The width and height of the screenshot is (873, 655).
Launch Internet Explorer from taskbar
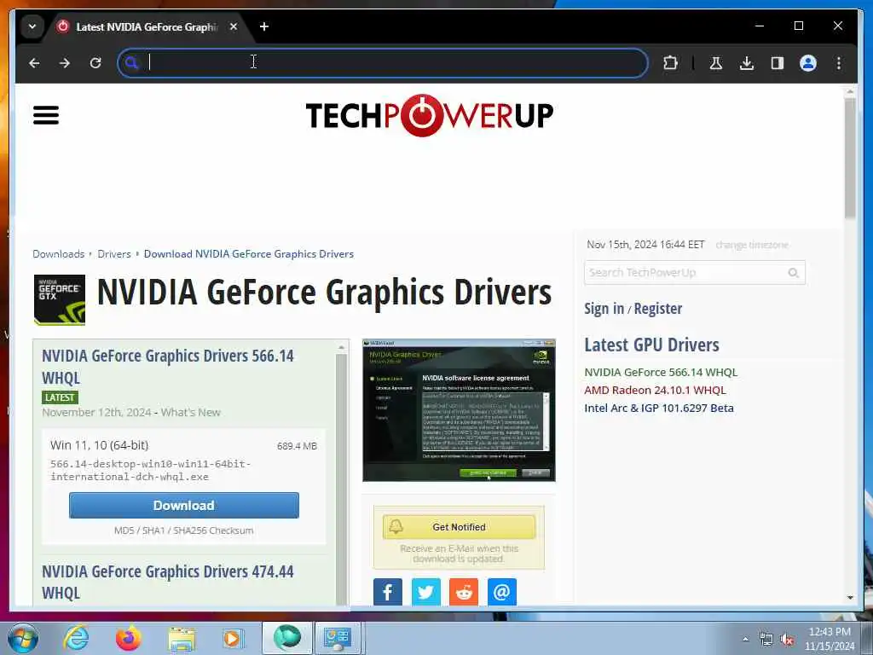click(76, 638)
